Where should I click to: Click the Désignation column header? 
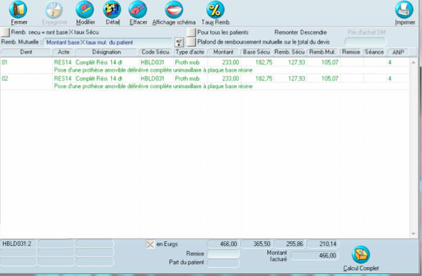click(x=106, y=52)
